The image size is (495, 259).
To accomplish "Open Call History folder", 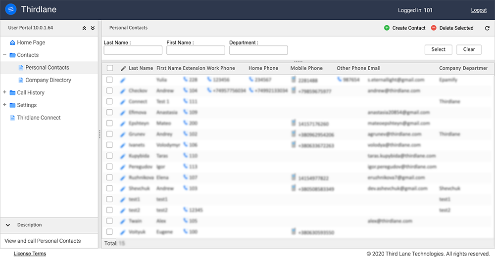I will coord(31,92).
